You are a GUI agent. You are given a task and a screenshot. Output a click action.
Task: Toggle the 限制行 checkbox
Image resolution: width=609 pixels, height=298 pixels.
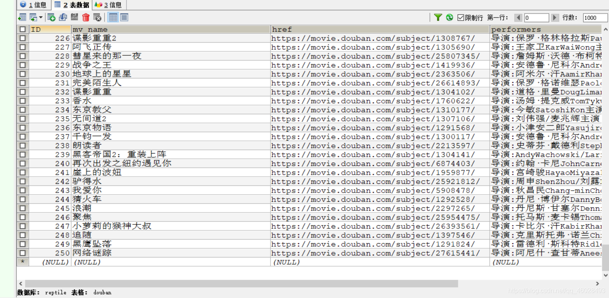461,18
